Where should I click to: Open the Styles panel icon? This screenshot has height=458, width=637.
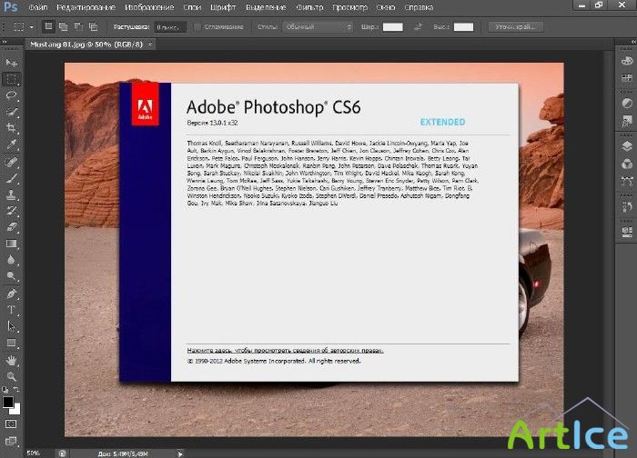tap(627, 120)
